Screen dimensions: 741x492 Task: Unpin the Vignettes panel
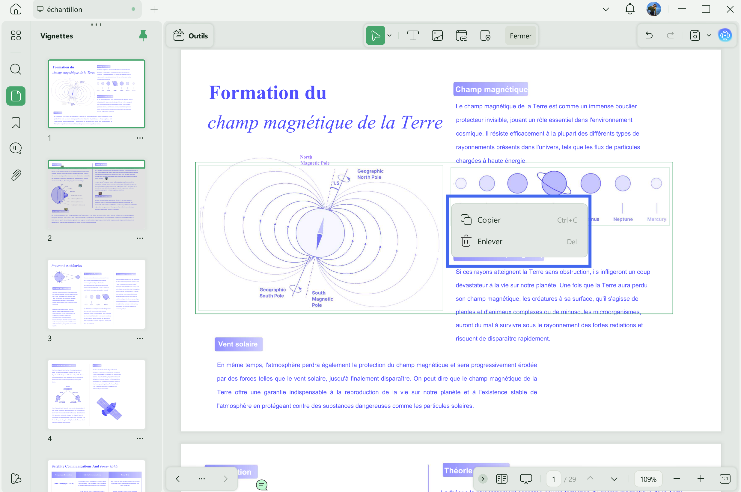143,36
